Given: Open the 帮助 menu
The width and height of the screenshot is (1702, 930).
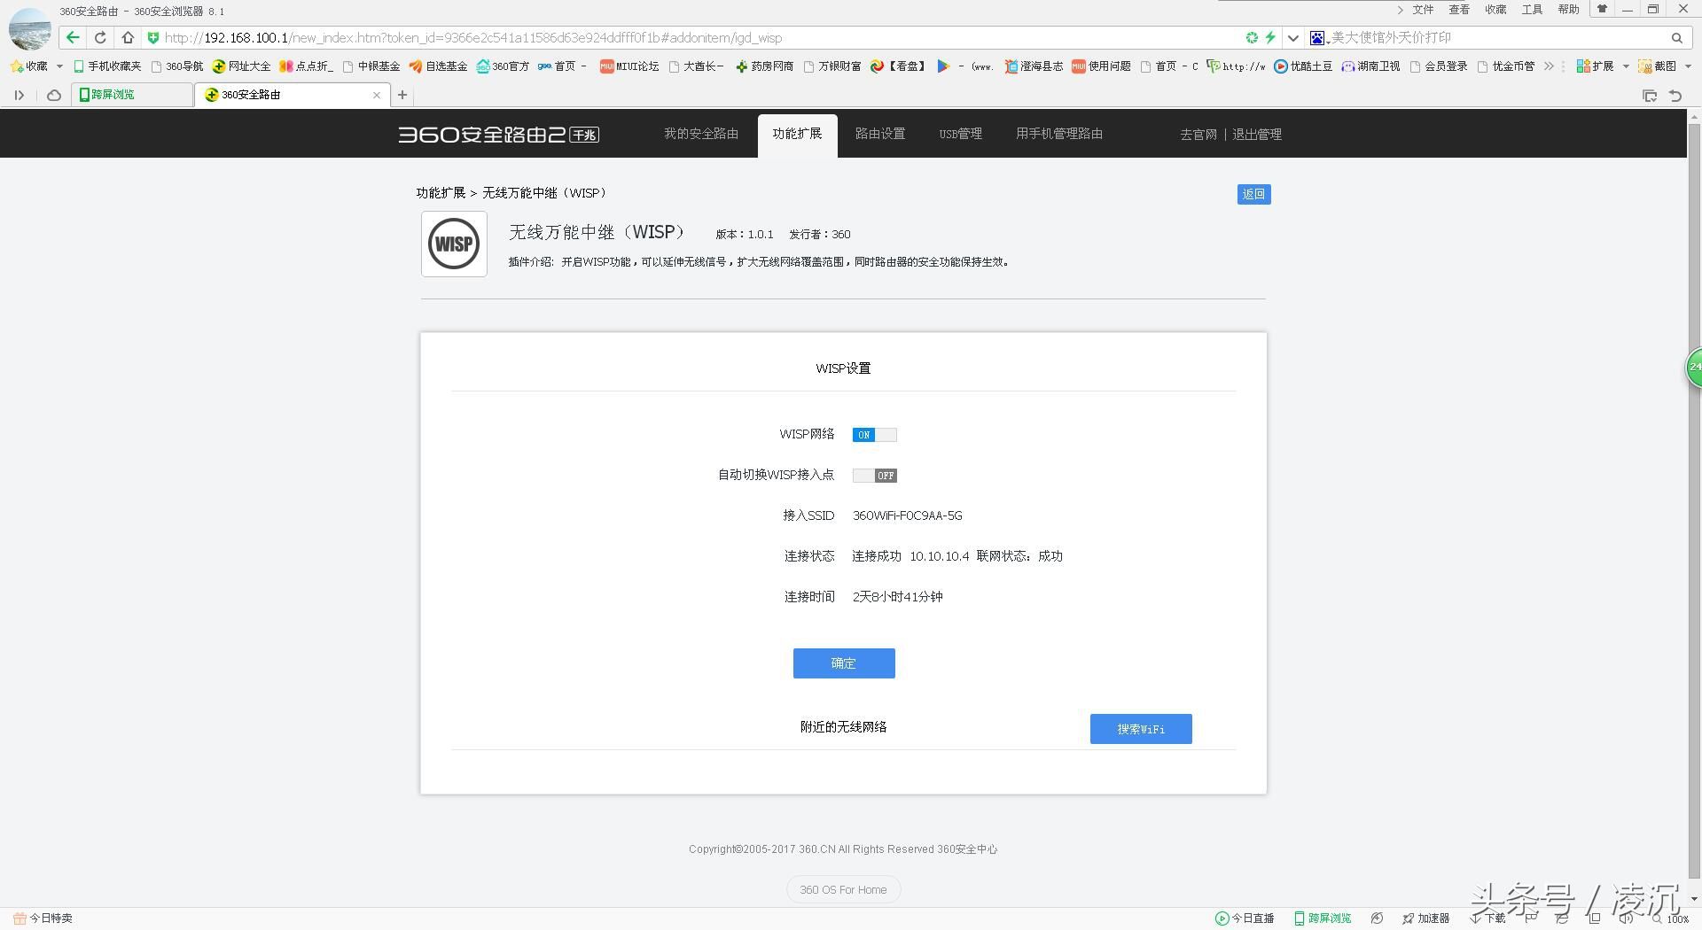Looking at the screenshot, I should (1568, 10).
